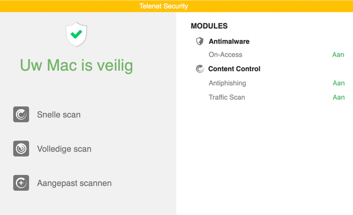Click the Traffic Scan setting label
The image size is (353, 215).
[x=227, y=97]
